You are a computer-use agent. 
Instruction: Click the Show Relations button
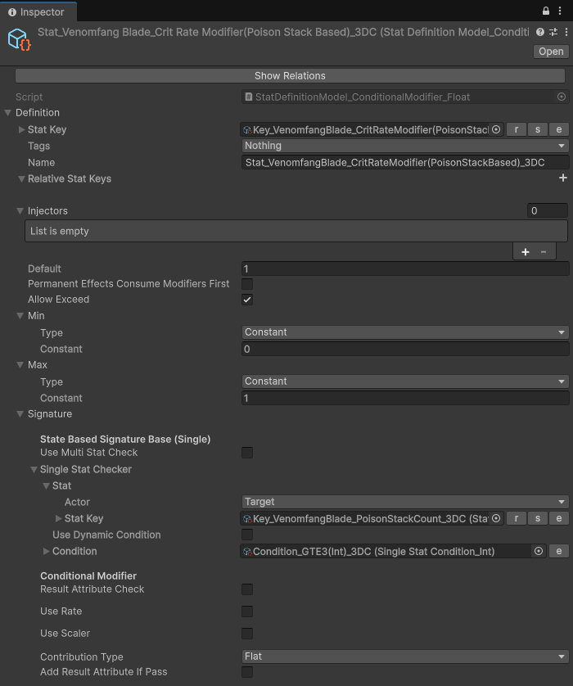pyautogui.click(x=290, y=75)
